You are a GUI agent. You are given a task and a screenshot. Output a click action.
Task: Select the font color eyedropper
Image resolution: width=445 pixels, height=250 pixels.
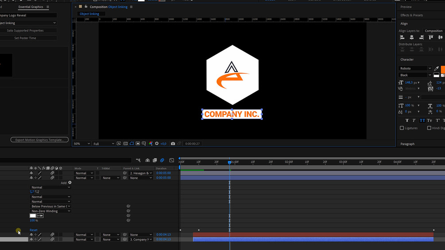[437, 68]
